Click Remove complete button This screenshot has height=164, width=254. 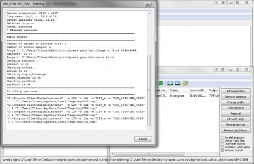(236, 97)
